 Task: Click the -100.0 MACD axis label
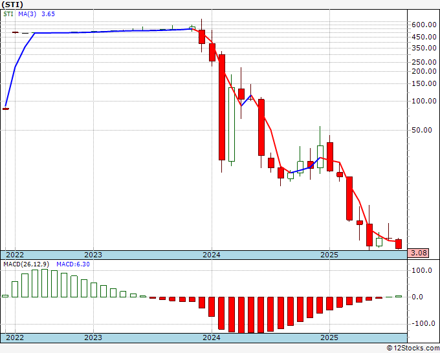[422, 323]
